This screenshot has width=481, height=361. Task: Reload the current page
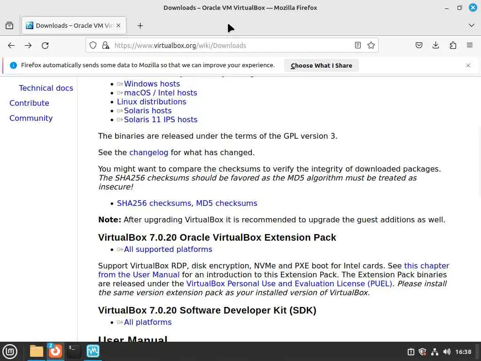(x=45, y=46)
